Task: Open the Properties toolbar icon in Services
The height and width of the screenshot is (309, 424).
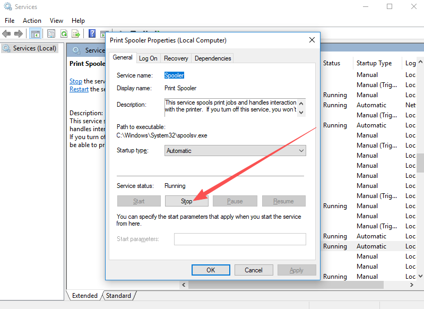Action: click(x=51, y=34)
